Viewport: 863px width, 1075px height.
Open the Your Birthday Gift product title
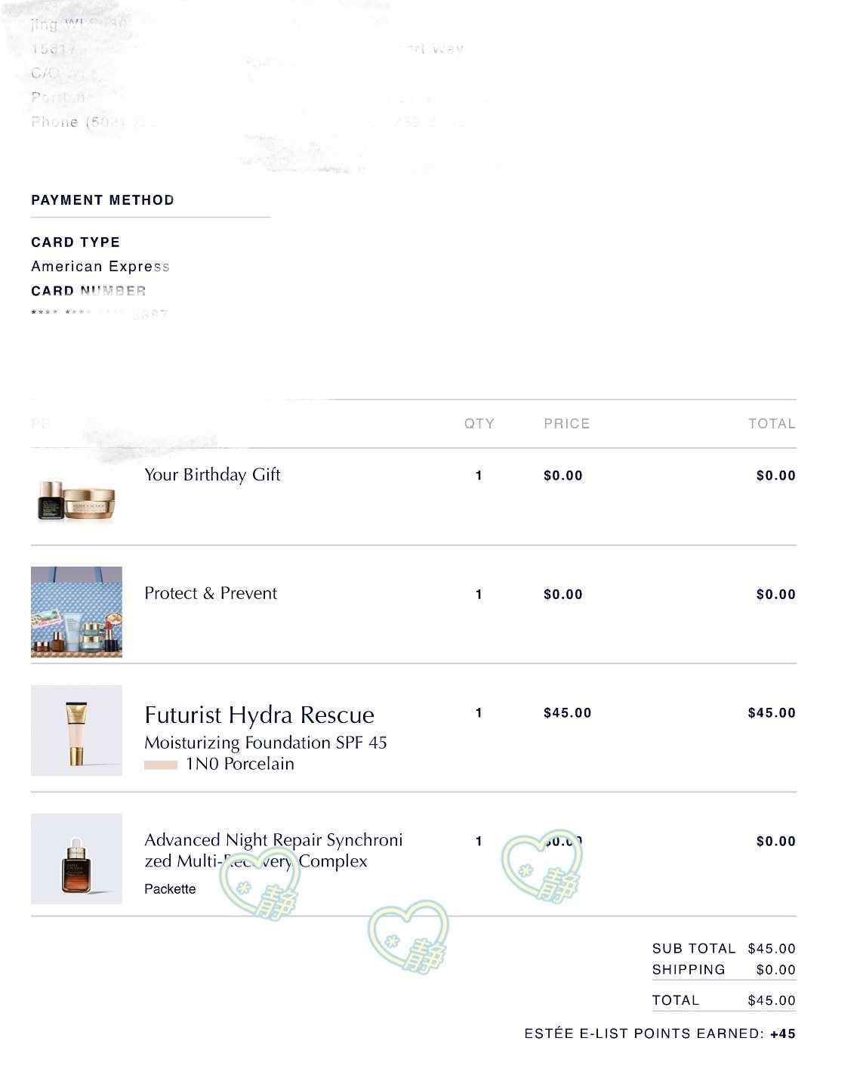pos(212,474)
